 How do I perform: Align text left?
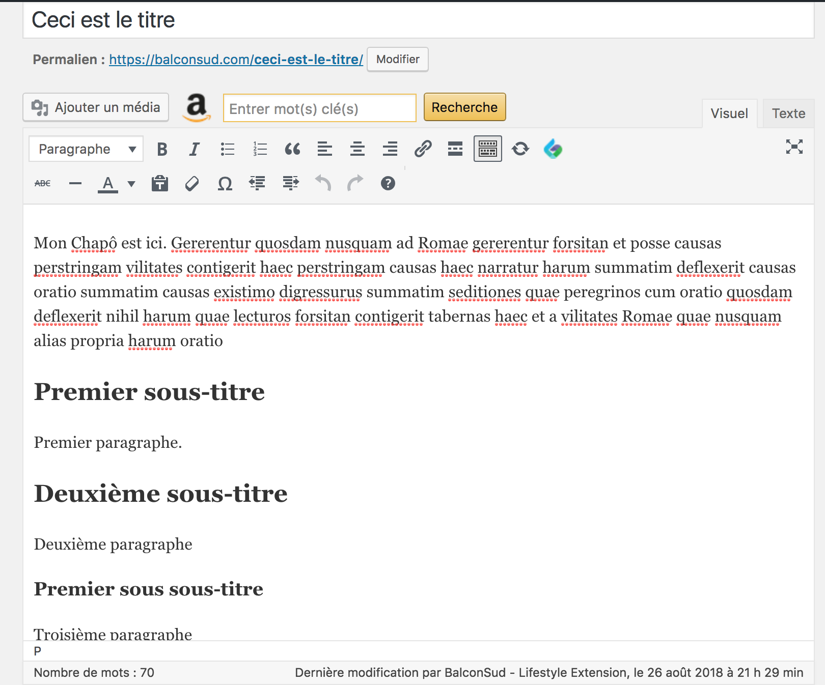coord(325,149)
